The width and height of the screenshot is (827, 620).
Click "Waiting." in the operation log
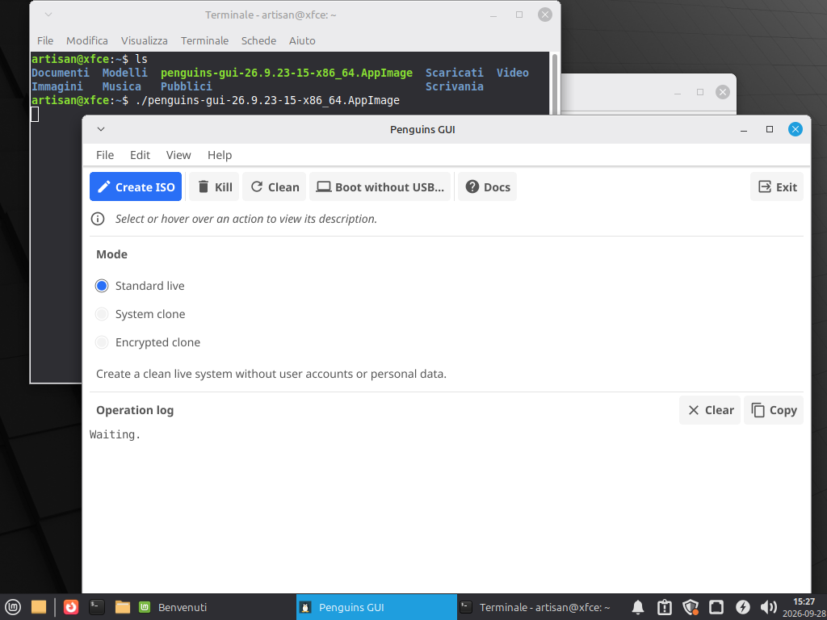coord(115,435)
